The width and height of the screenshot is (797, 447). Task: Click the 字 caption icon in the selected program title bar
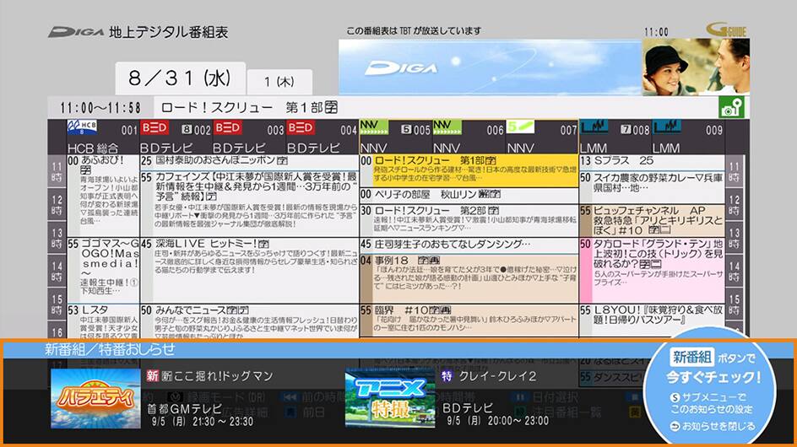click(x=332, y=108)
